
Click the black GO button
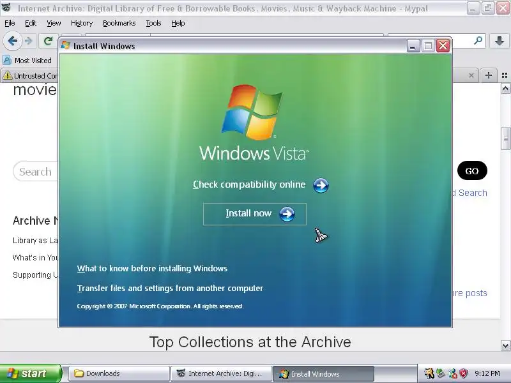(472, 170)
